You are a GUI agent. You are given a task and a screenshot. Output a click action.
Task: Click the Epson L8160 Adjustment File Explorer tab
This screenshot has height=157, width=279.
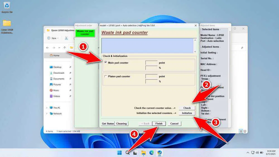(x=61, y=30)
